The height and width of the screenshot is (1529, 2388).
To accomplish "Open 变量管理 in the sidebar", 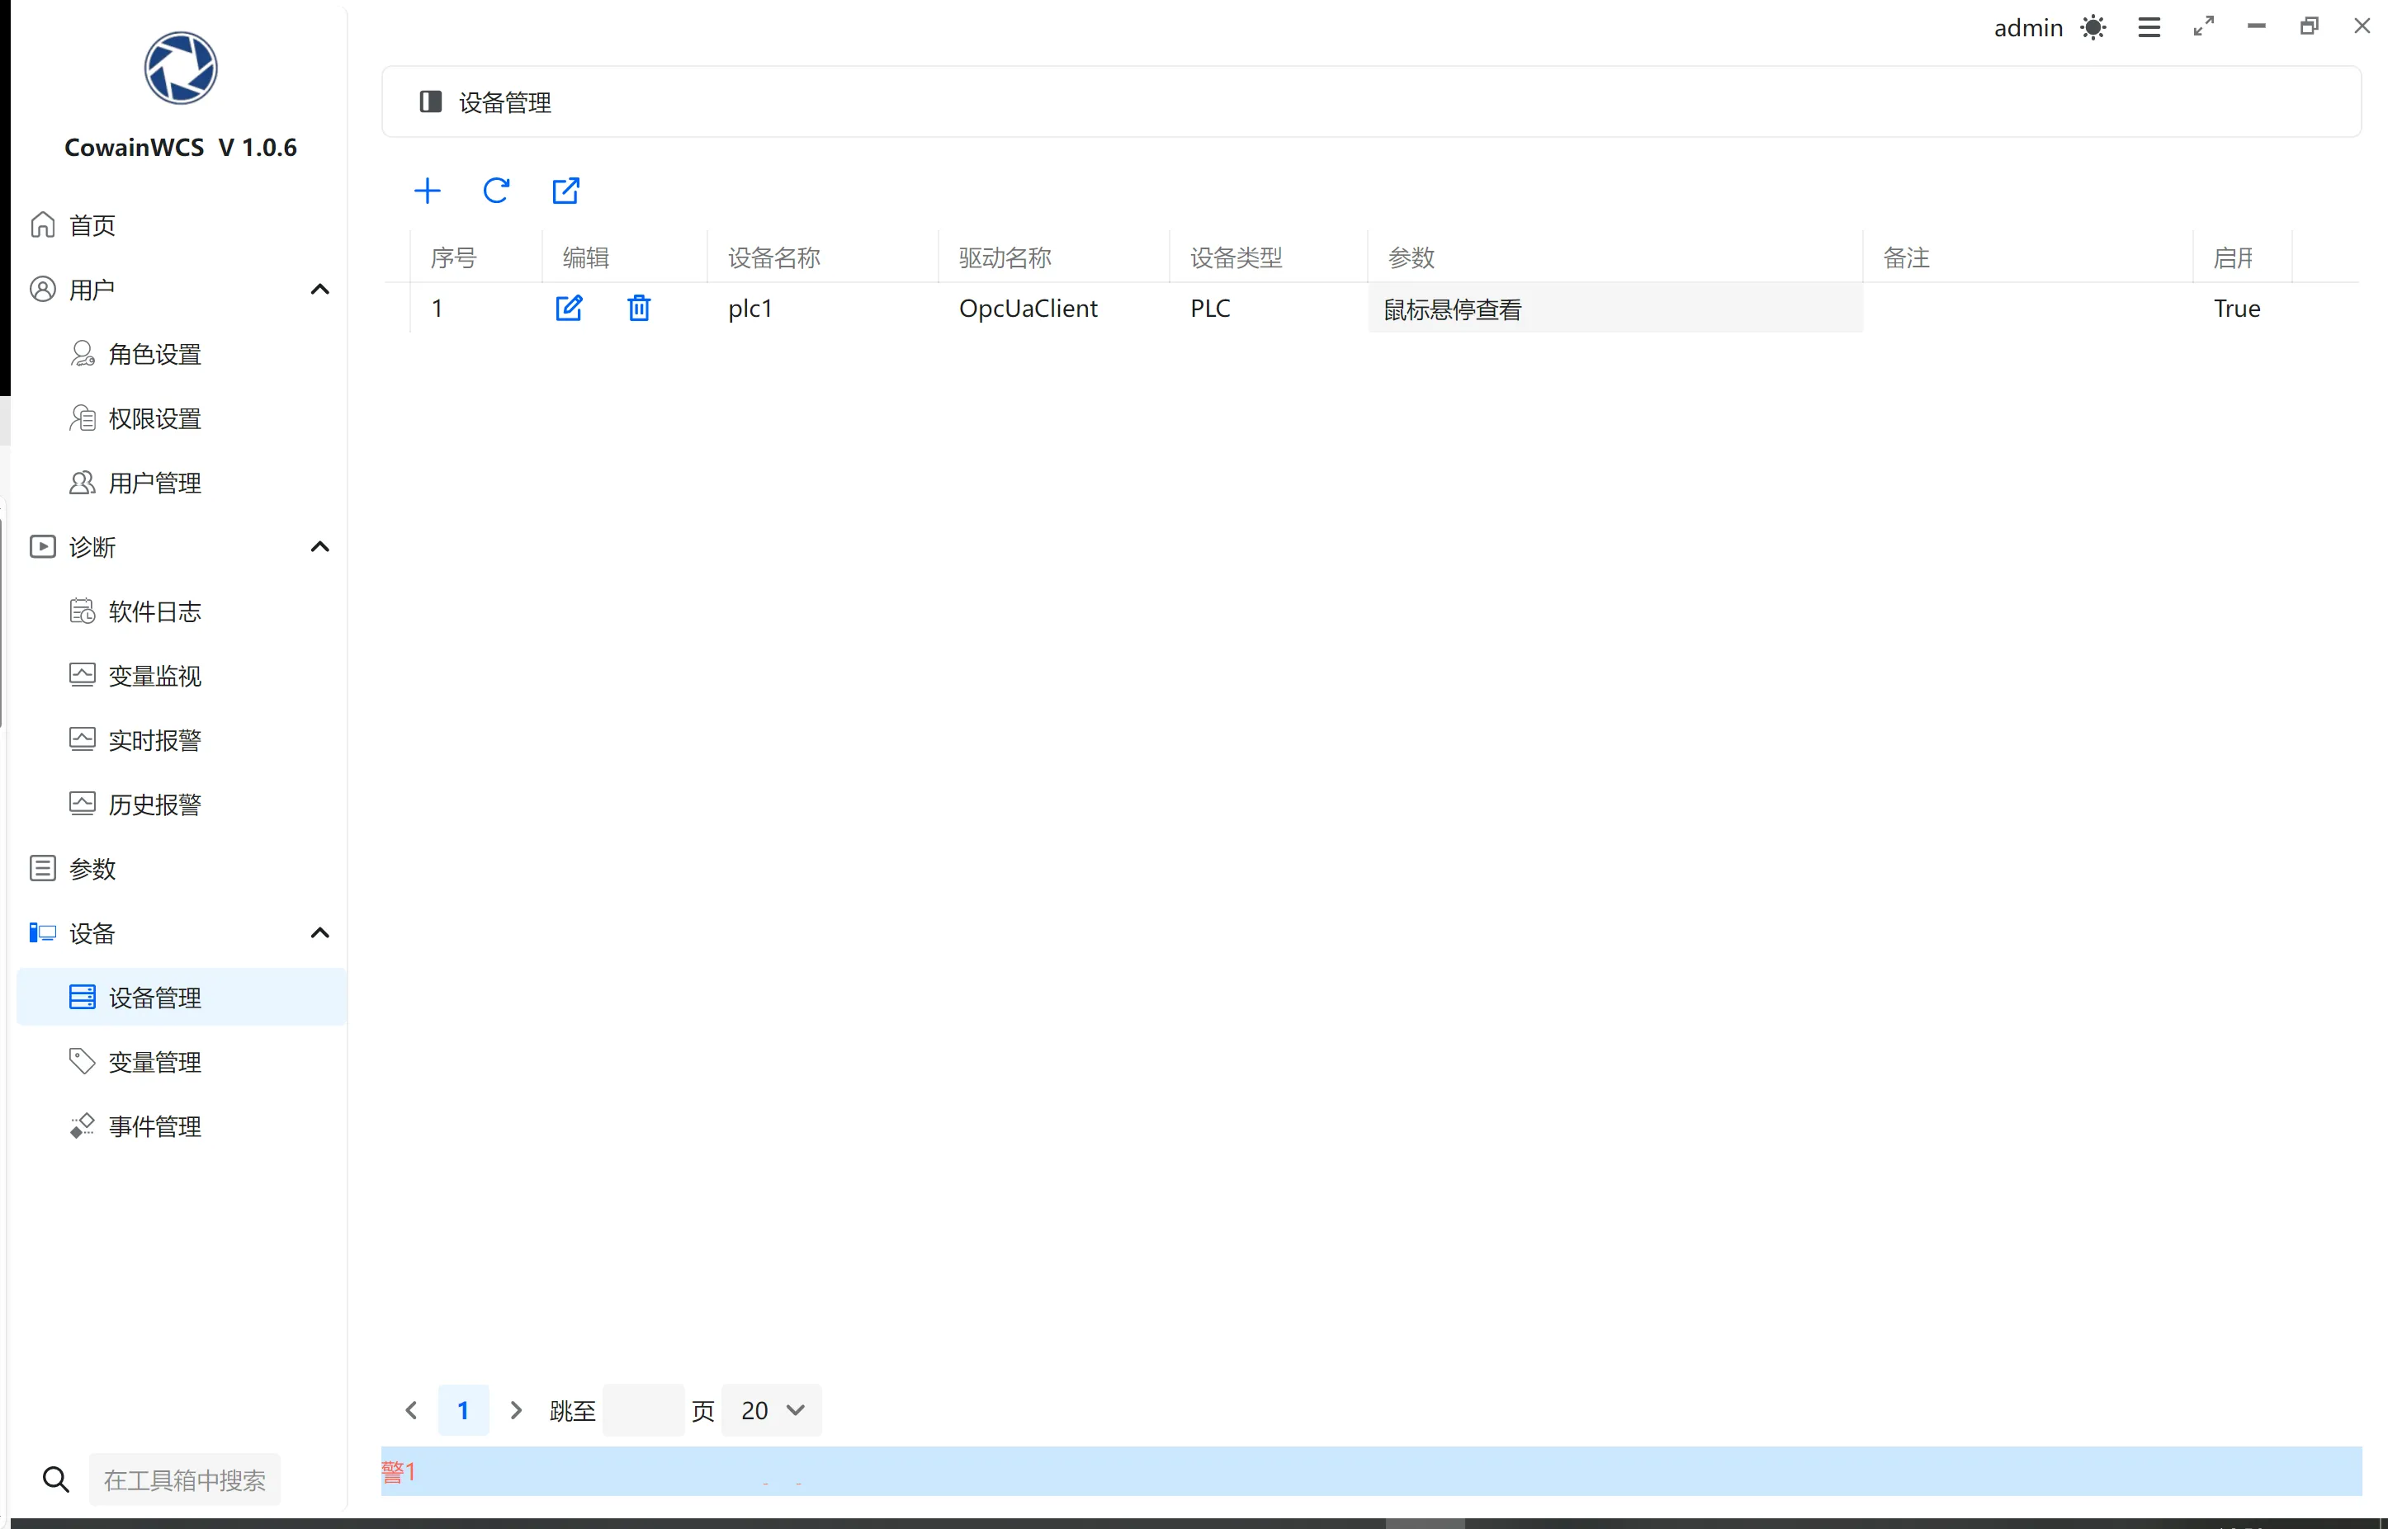I will pyautogui.click(x=155, y=1062).
